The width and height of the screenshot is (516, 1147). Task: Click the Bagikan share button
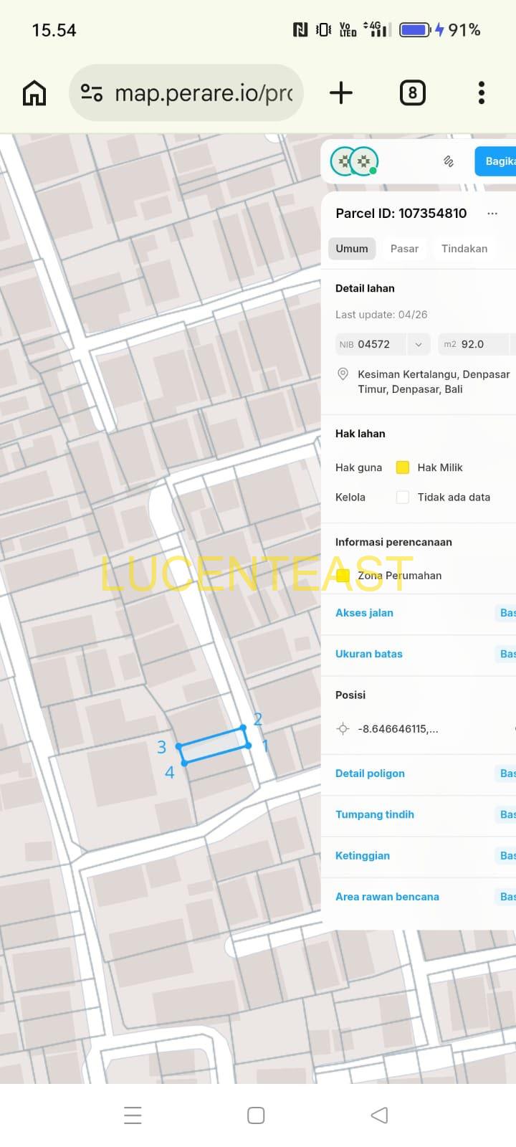tap(496, 161)
